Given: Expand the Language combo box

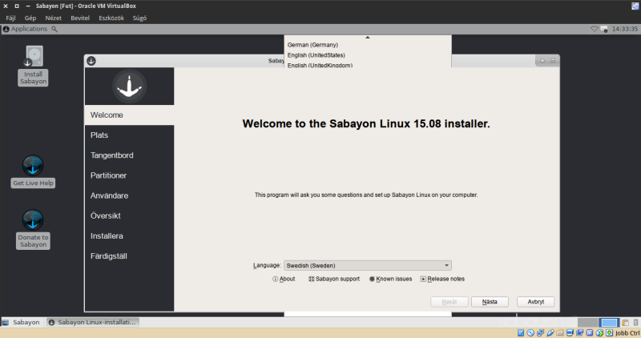Looking at the screenshot, I should [x=368, y=265].
